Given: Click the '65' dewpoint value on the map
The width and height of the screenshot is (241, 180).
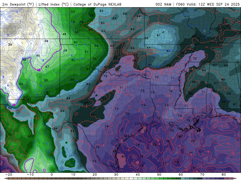Looking at the screenshot, I should coord(133,48).
